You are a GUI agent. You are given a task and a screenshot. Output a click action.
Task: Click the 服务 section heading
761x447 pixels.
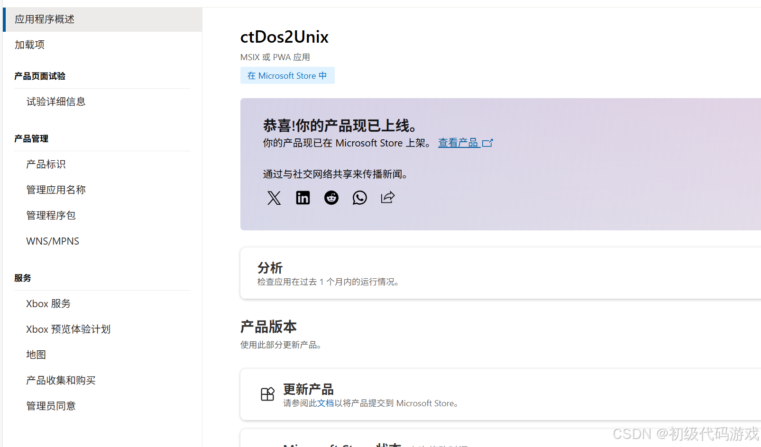23,278
